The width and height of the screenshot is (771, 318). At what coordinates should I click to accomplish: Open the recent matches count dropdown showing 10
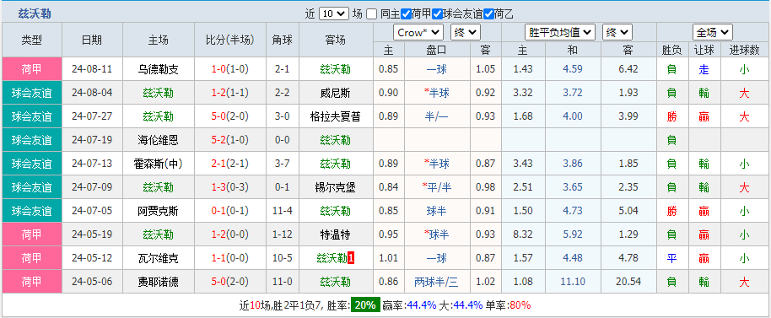(x=333, y=13)
